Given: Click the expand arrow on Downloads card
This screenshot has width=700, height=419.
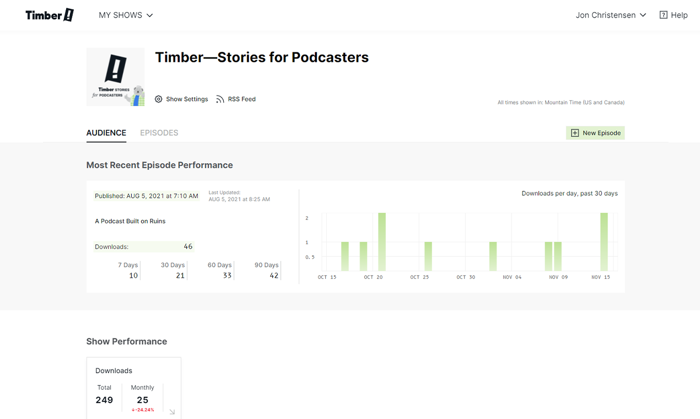Looking at the screenshot, I should pyautogui.click(x=172, y=412).
